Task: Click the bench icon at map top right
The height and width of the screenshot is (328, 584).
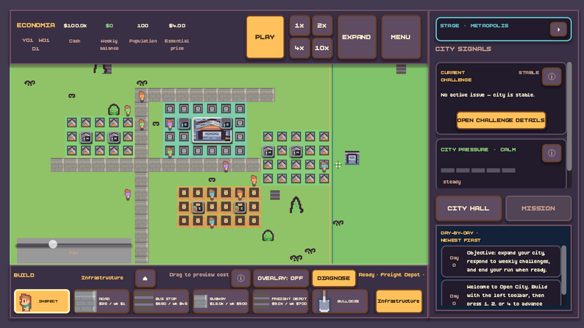Action: 401,69
